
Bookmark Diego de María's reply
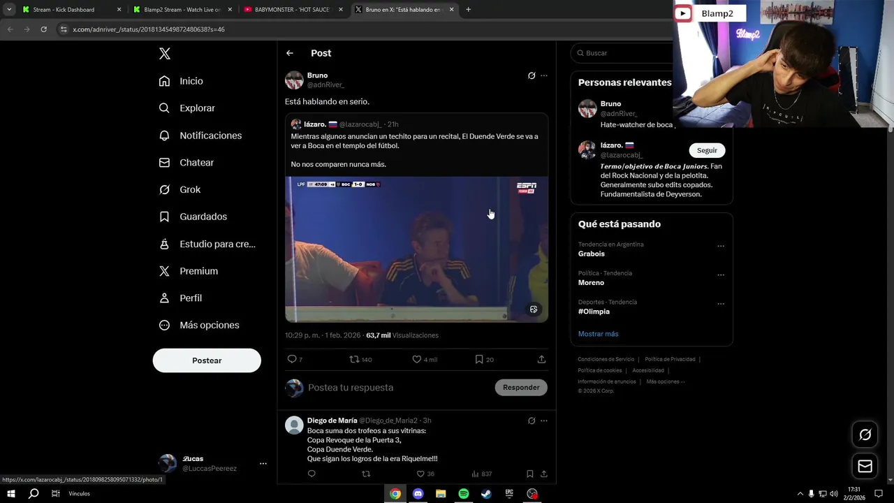(x=530, y=474)
